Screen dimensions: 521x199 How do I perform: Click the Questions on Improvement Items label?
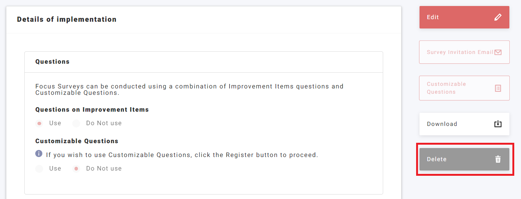92,110
